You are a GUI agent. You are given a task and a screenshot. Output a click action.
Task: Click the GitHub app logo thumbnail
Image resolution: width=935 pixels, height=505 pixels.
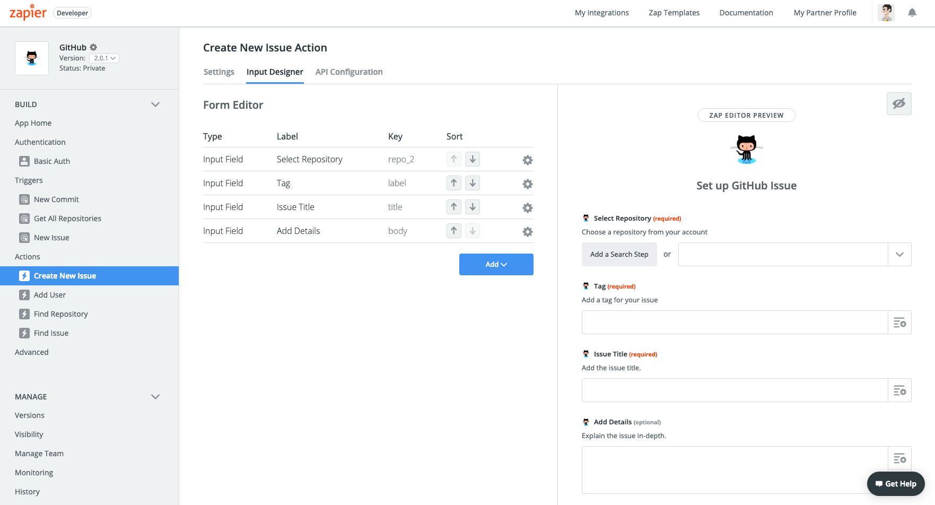32,58
